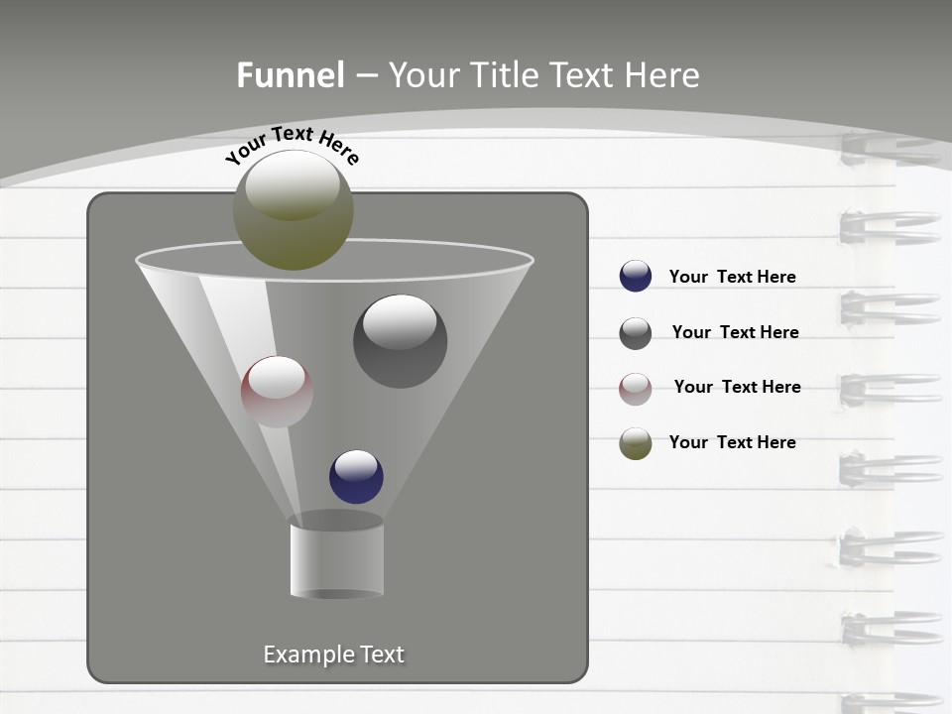
Task: Click the dark gray sphere inside the funnel
Action: click(400, 341)
